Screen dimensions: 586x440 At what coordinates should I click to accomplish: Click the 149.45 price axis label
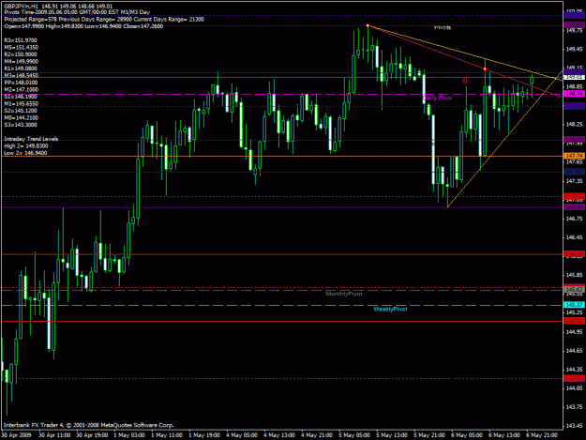(x=574, y=49)
